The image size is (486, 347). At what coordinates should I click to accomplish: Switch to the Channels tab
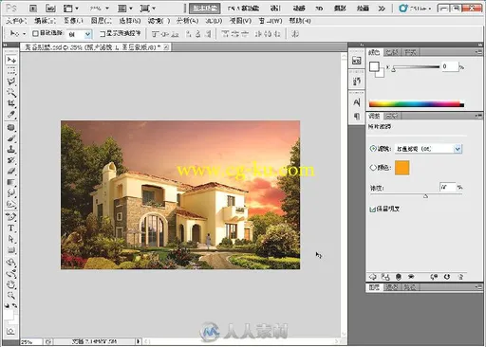tap(392, 287)
